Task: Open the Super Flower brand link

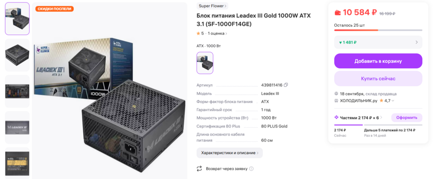Action: pos(213,6)
